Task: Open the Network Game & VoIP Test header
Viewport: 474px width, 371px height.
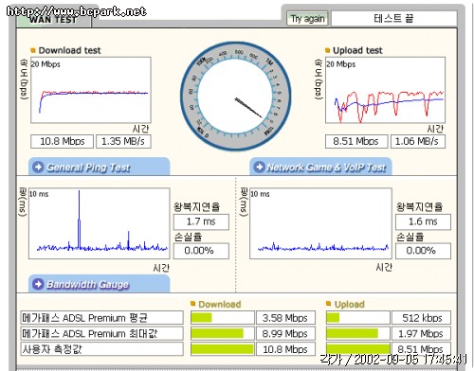Action: (321, 167)
